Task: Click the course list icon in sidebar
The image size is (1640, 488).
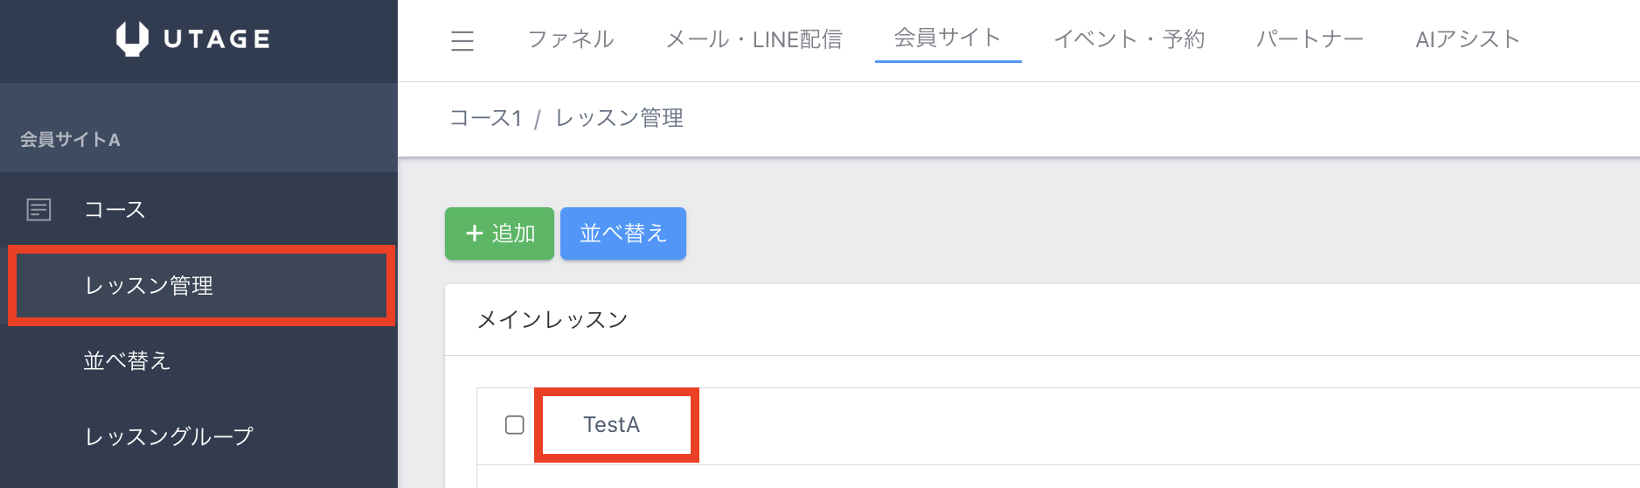Action: (x=38, y=210)
